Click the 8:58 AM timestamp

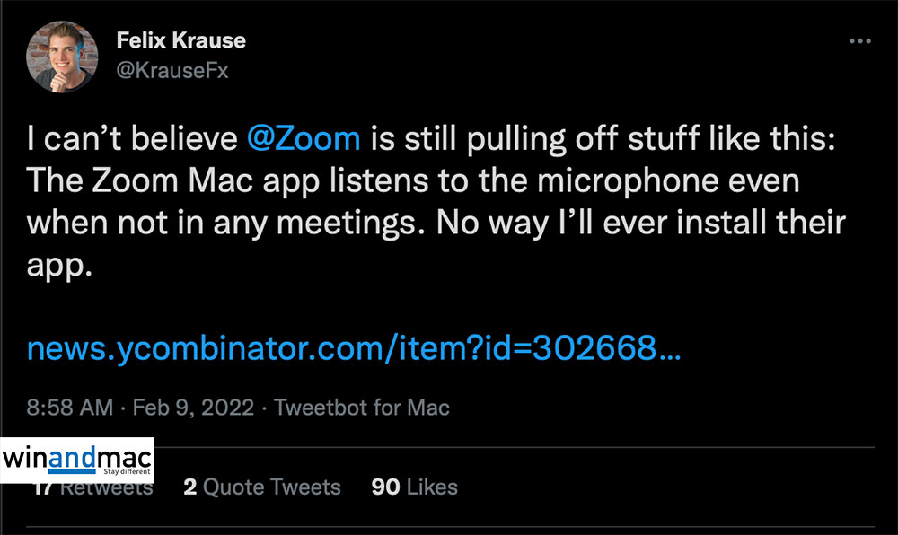click(70, 408)
